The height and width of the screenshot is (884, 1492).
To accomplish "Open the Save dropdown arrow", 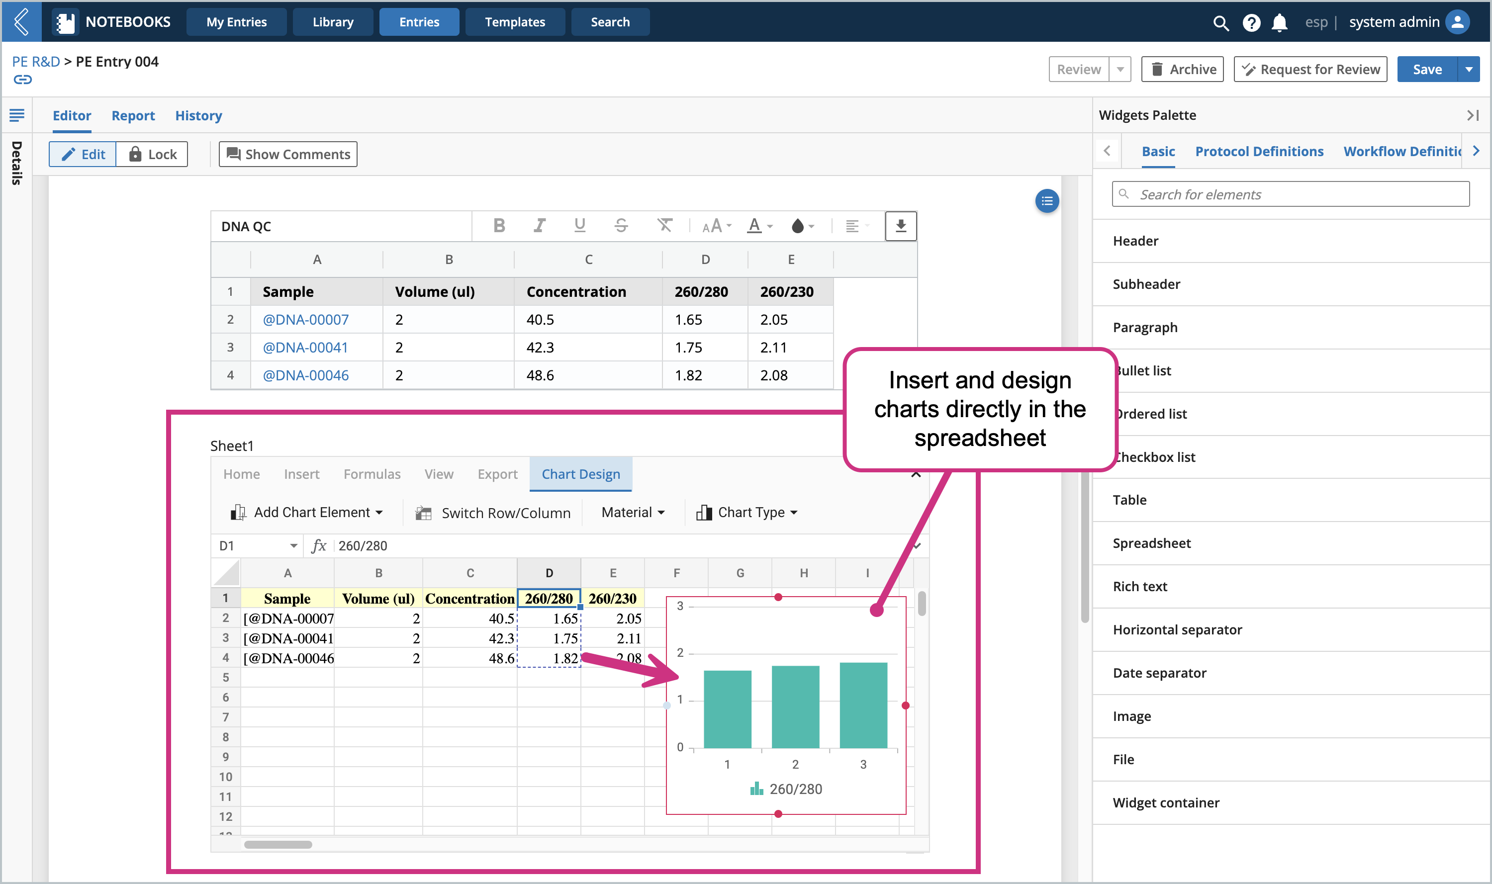I will point(1469,69).
